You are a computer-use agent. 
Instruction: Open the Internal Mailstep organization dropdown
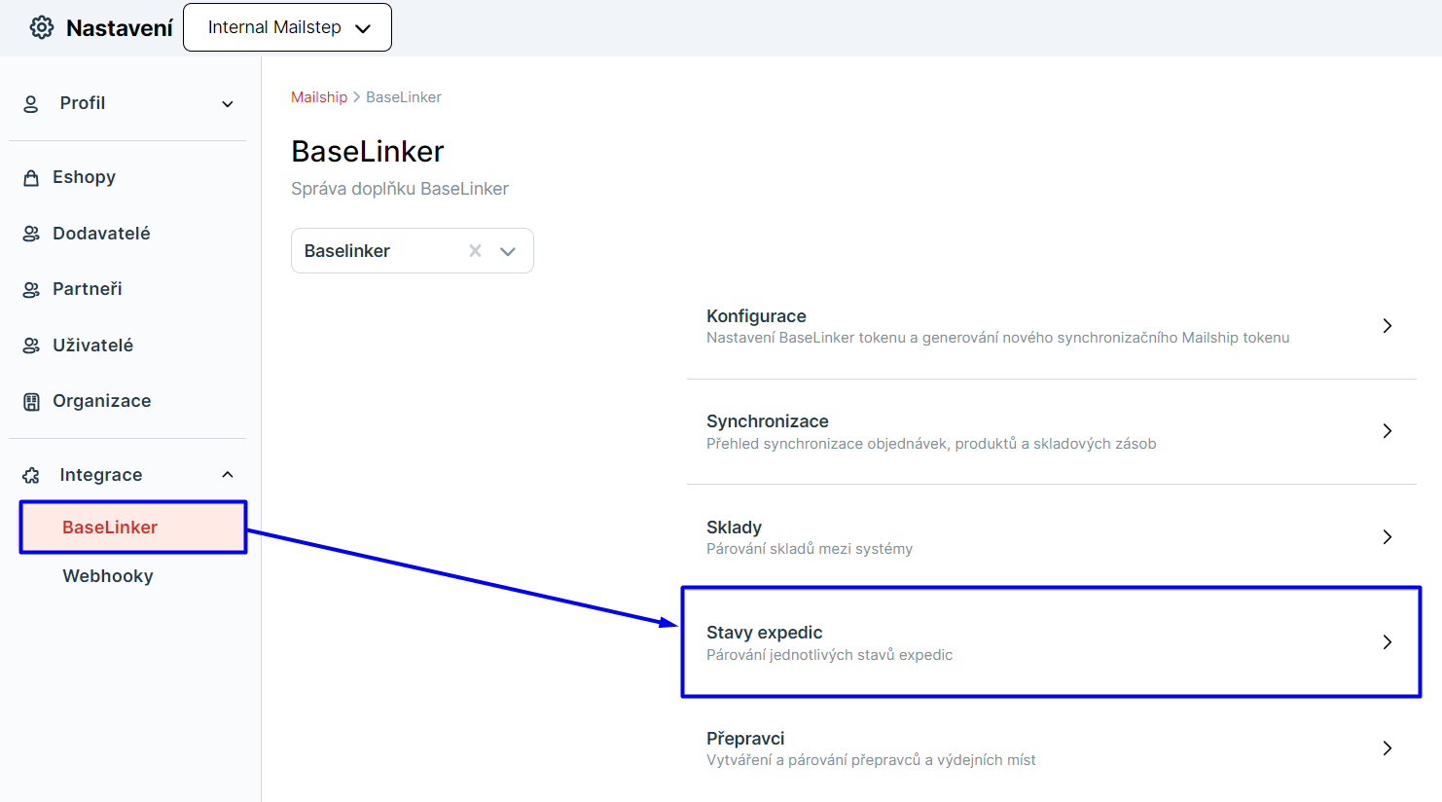[x=287, y=27]
